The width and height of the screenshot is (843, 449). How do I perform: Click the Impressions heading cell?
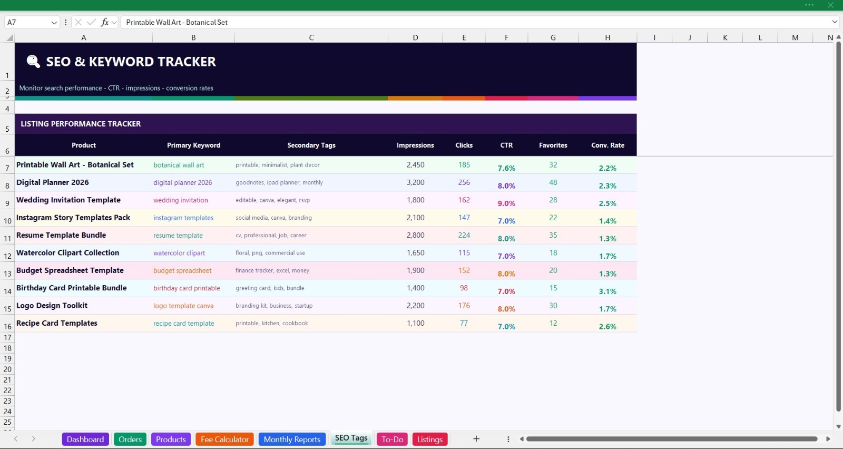pyautogui.click(x=415, y=145)
